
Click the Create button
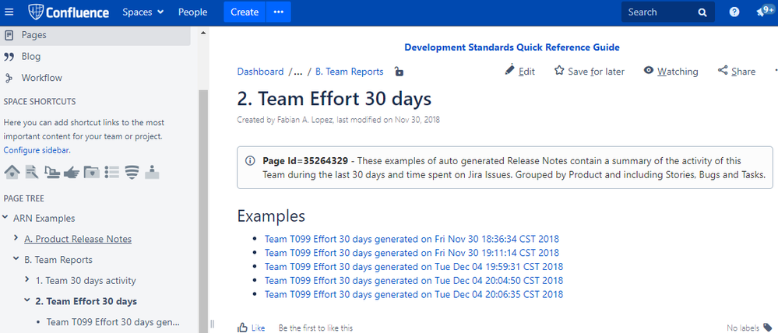245,12
